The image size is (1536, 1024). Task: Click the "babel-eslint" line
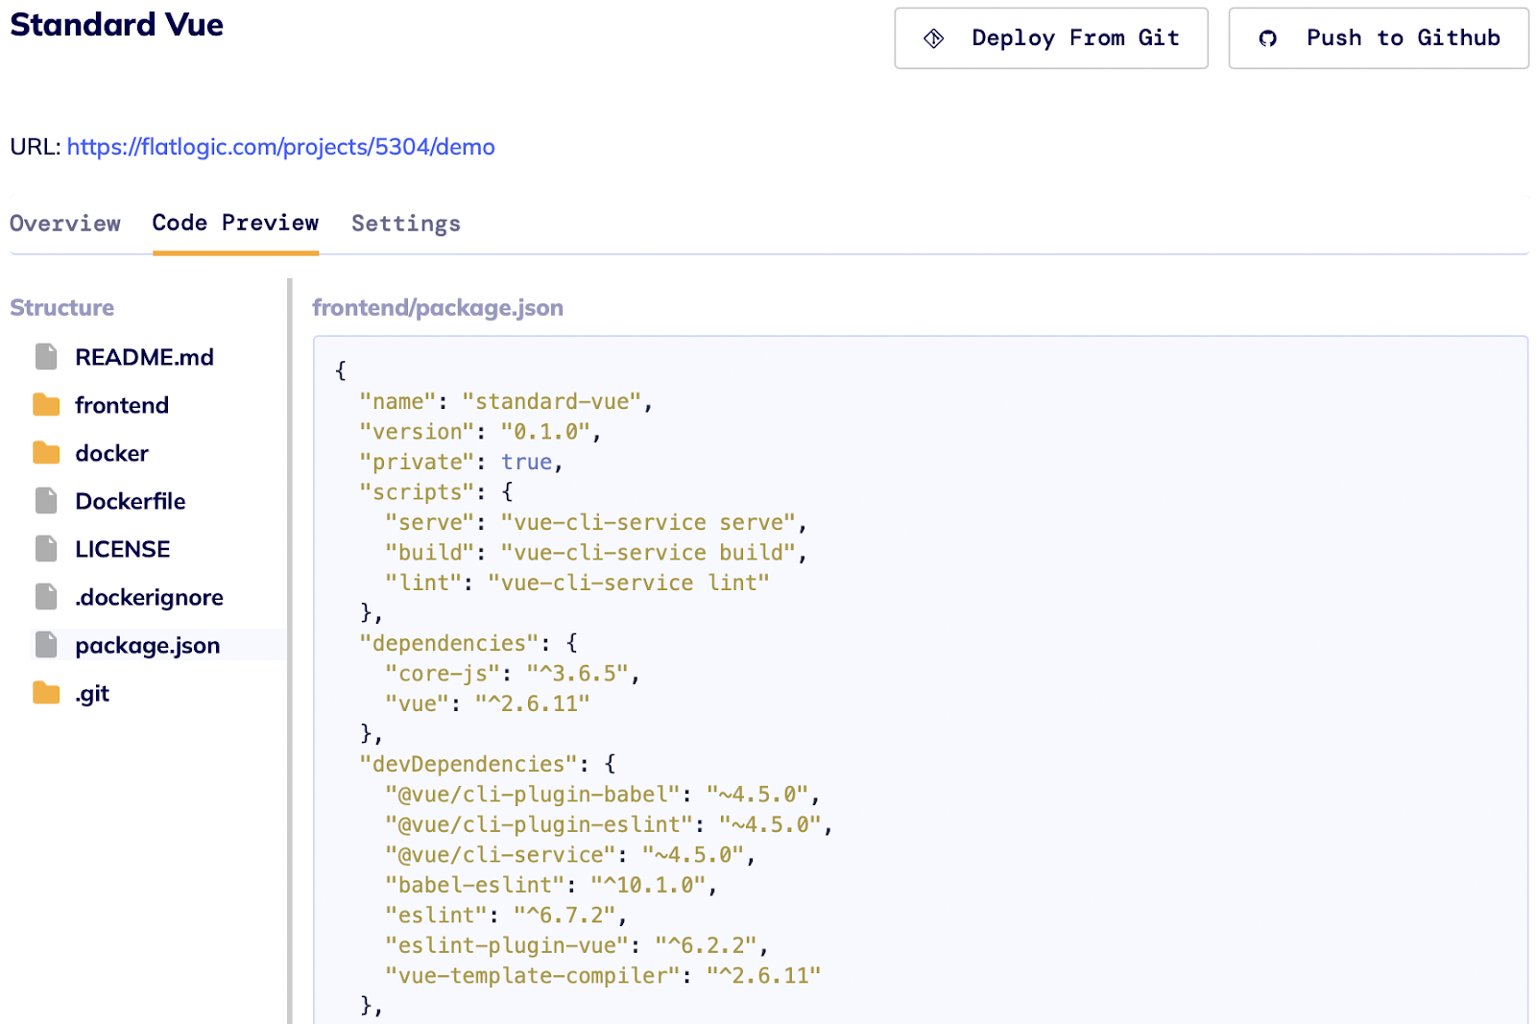click(551, 885)
